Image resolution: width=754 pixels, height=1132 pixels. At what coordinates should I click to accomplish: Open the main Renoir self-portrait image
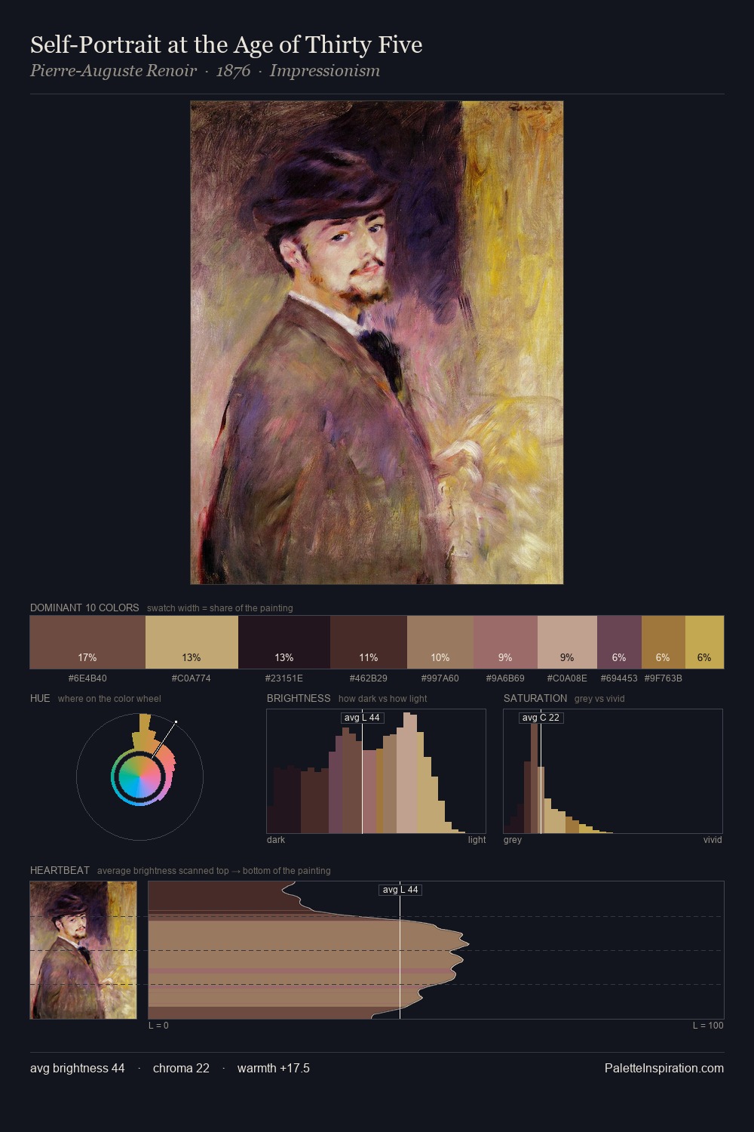click(377, 343)
